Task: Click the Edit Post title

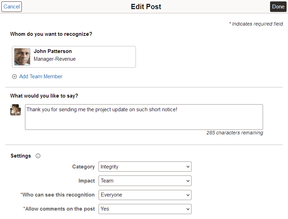Action: click(146, 6)
